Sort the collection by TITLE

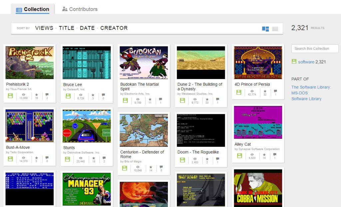click(x=67, y=28)
